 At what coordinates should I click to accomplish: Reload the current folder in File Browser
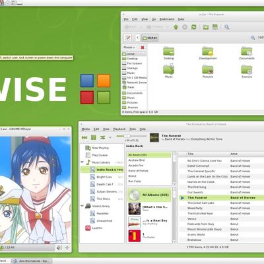(194, 27)
